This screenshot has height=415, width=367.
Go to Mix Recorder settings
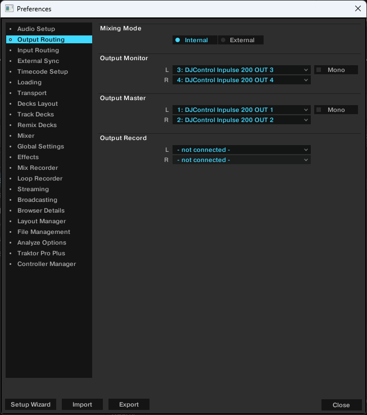click(49, 168)
